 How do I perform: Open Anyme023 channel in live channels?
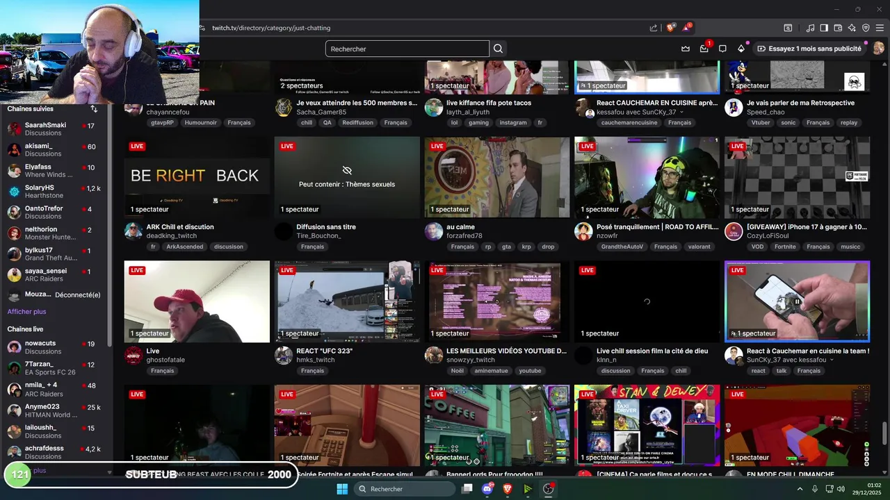pyautogui.click(x=56, y=410)
